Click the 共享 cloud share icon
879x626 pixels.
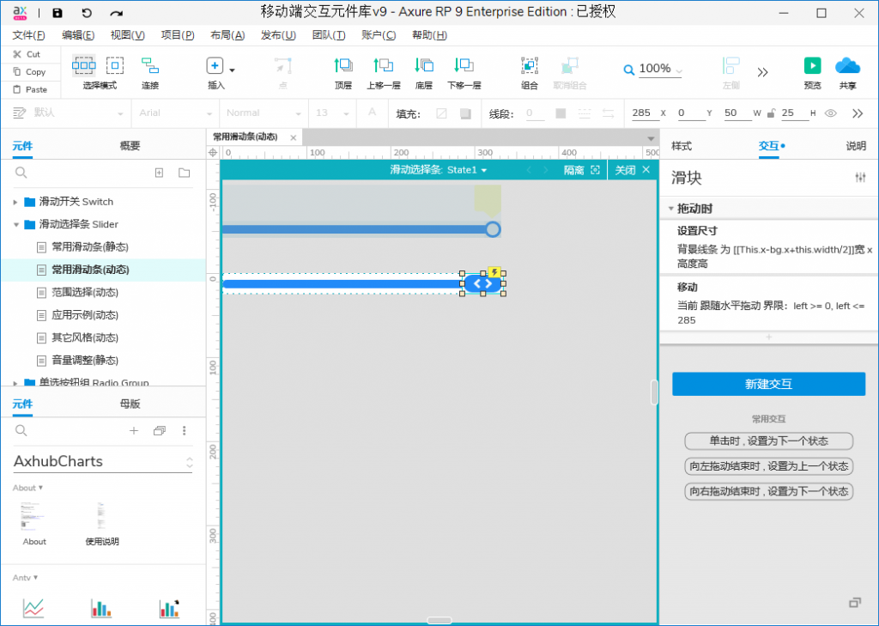click(847, 65)
